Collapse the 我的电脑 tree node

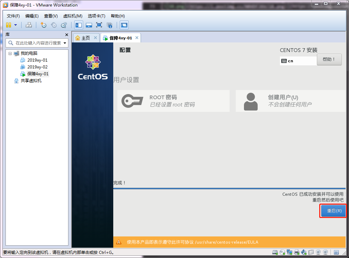click(x=10, y=53)
